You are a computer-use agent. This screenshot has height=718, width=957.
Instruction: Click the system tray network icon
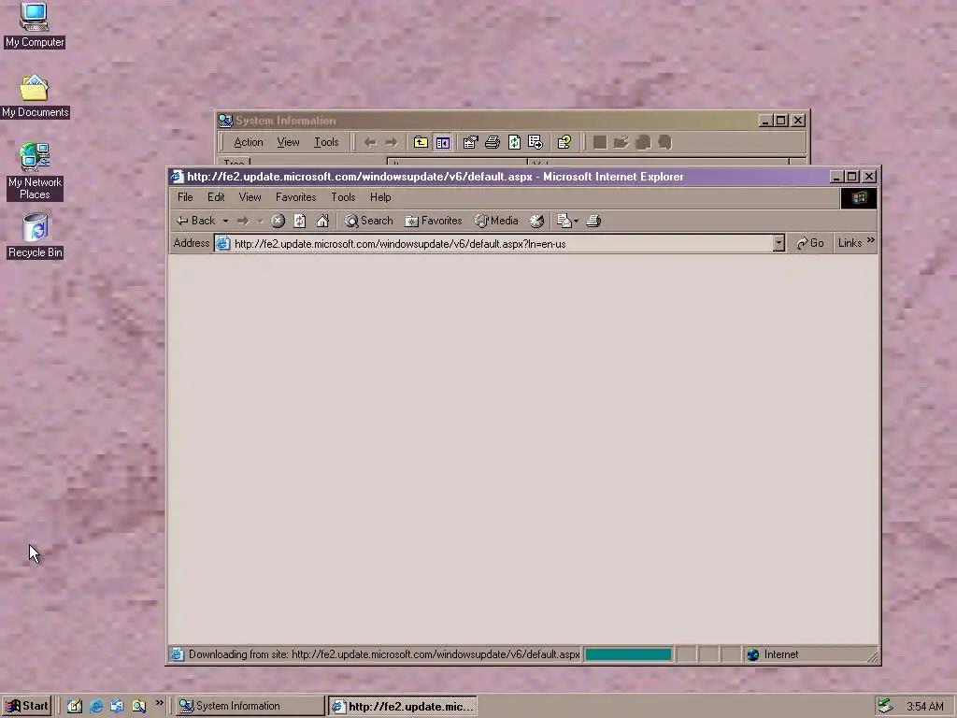885,706
